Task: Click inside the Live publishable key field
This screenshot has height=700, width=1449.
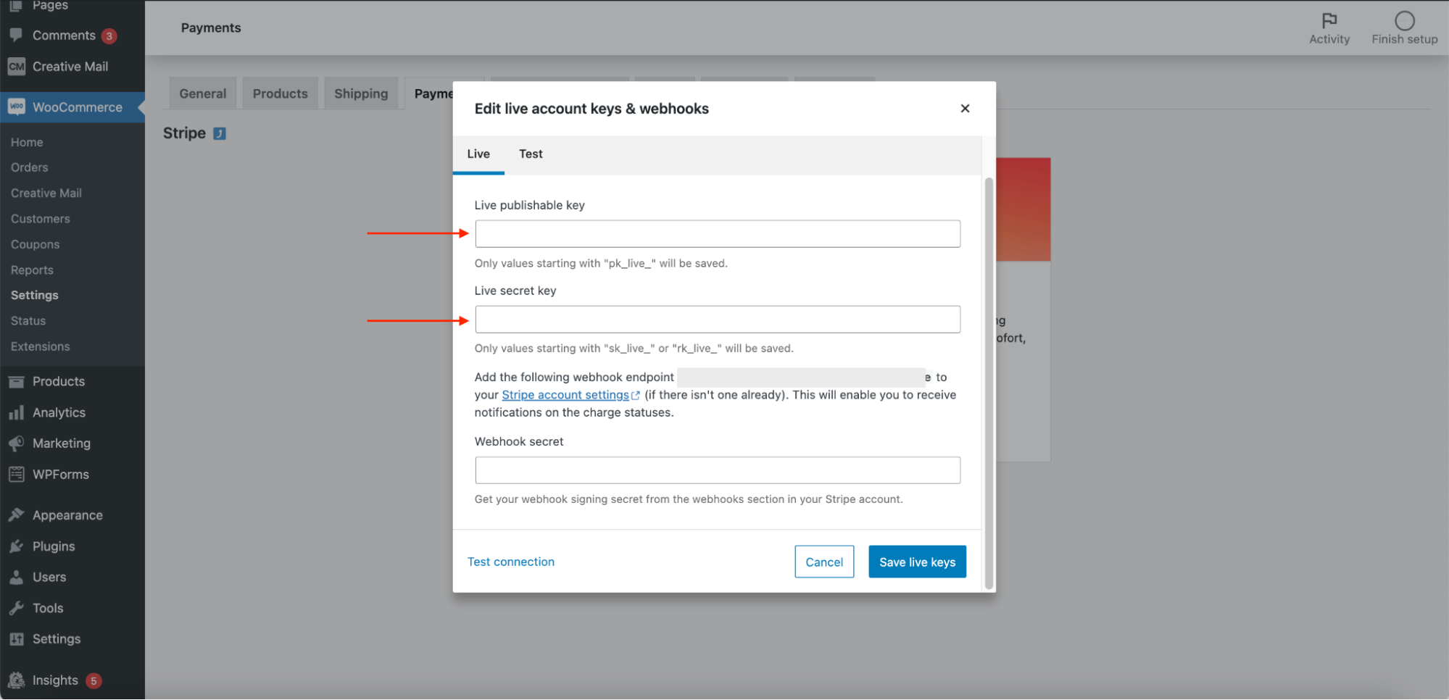Action: coord(717,233)
